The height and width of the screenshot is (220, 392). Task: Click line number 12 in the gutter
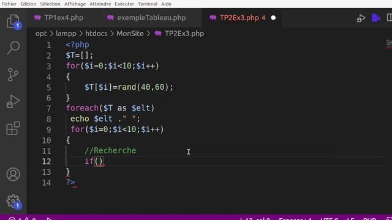coord(47,161)
